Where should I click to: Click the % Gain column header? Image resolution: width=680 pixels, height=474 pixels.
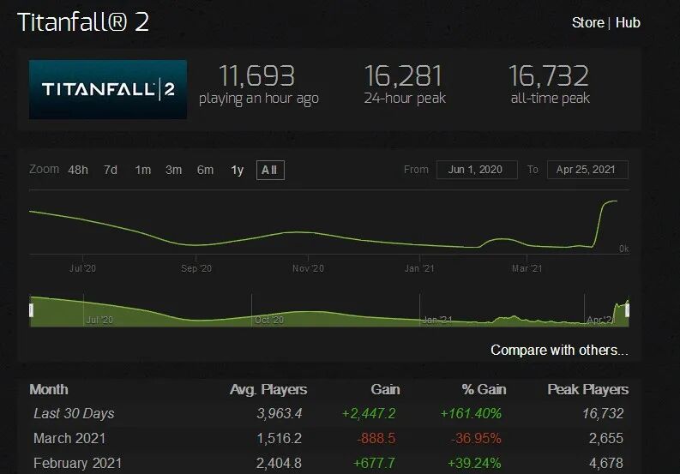coord(484,389)
